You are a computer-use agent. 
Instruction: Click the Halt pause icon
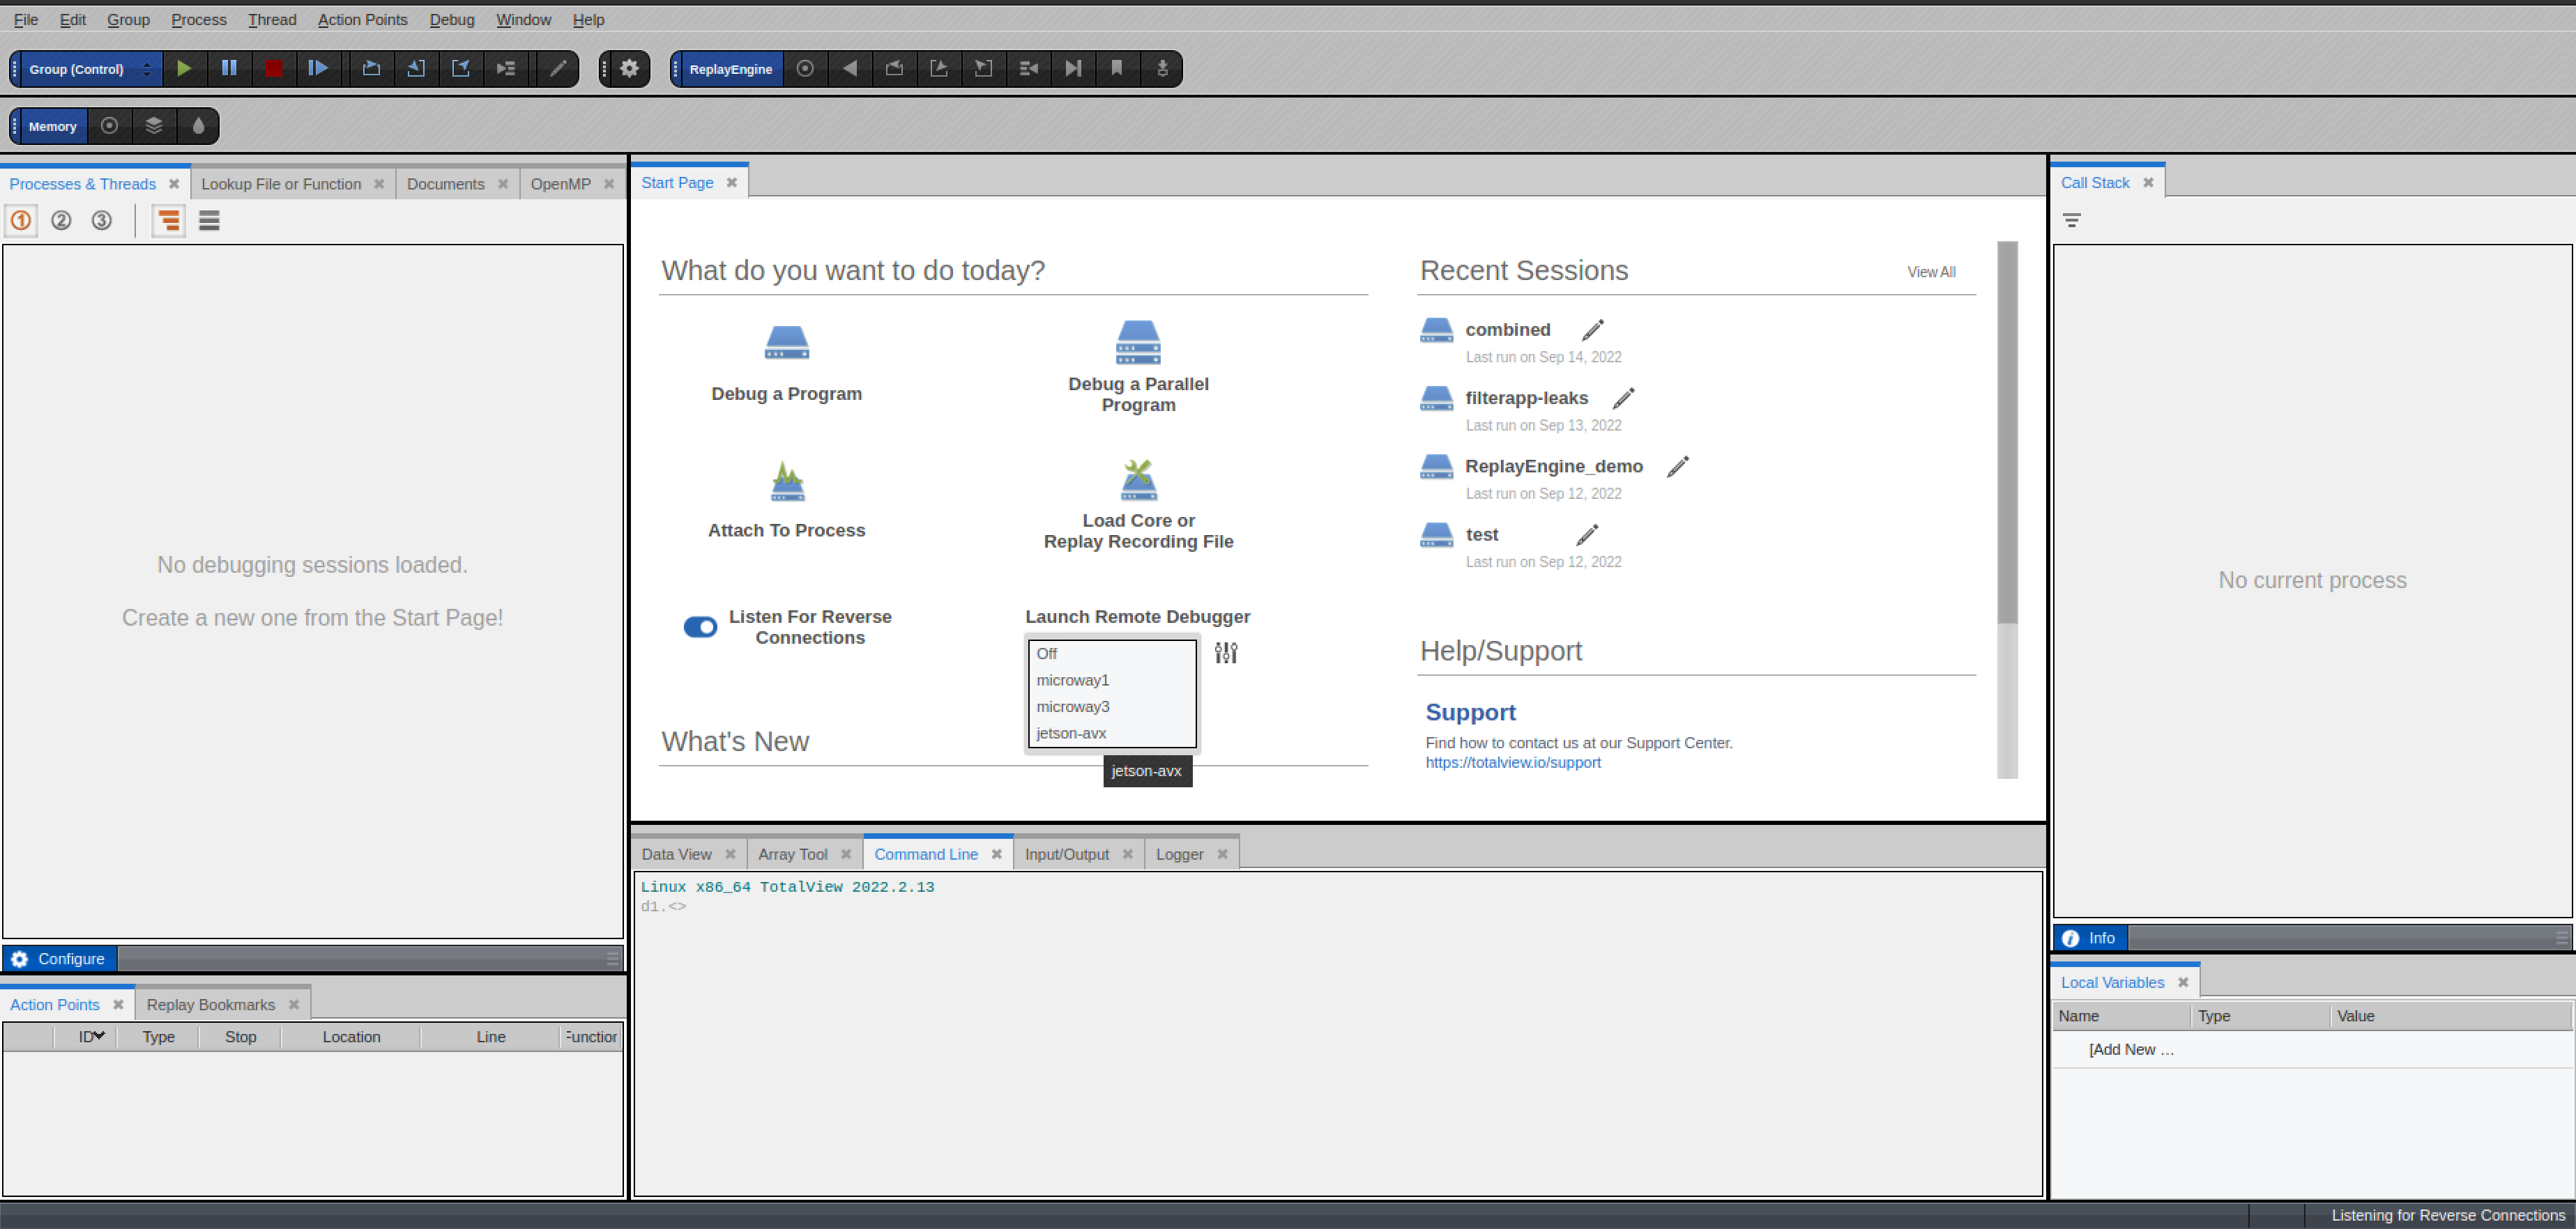(229, 68)
